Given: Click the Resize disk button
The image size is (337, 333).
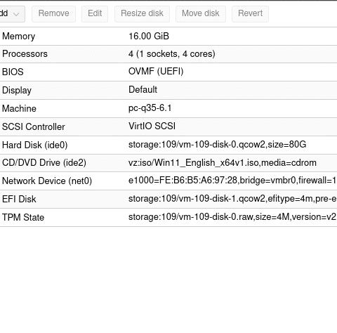Looking at the screenshot, I should [x=142, y=14].
